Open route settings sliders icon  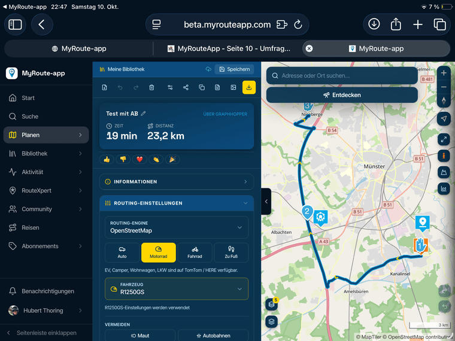[x=170, y=87]
